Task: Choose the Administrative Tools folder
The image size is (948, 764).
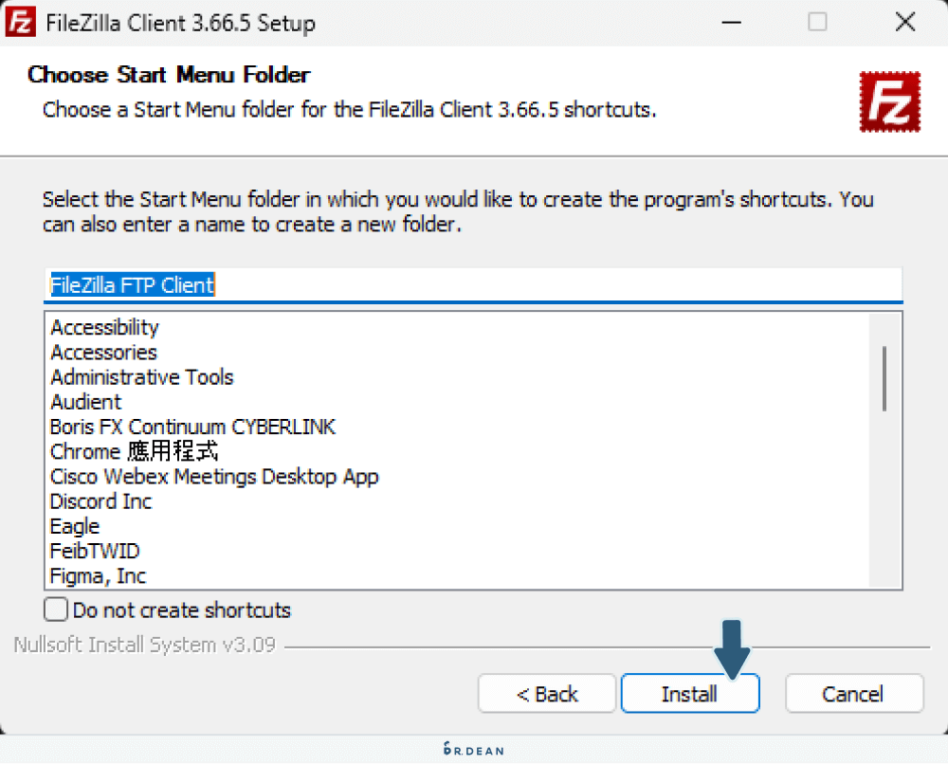Action: point(142,377)
